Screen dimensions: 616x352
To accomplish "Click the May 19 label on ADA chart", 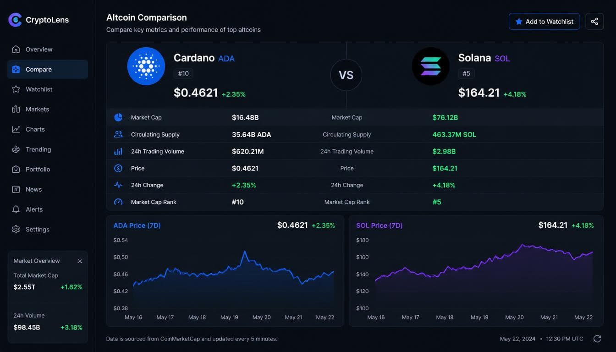I will (229, 317).
